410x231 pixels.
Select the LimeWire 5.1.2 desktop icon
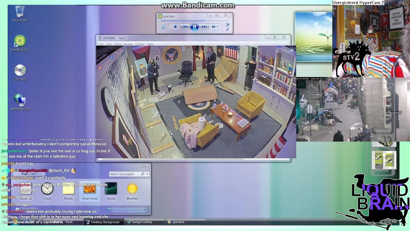click(x=20, y=43)
